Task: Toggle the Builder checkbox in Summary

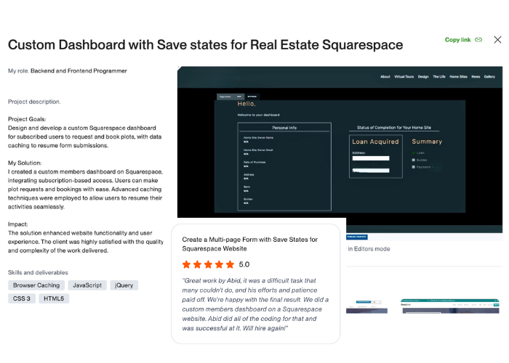Action: tap(414, 160)
